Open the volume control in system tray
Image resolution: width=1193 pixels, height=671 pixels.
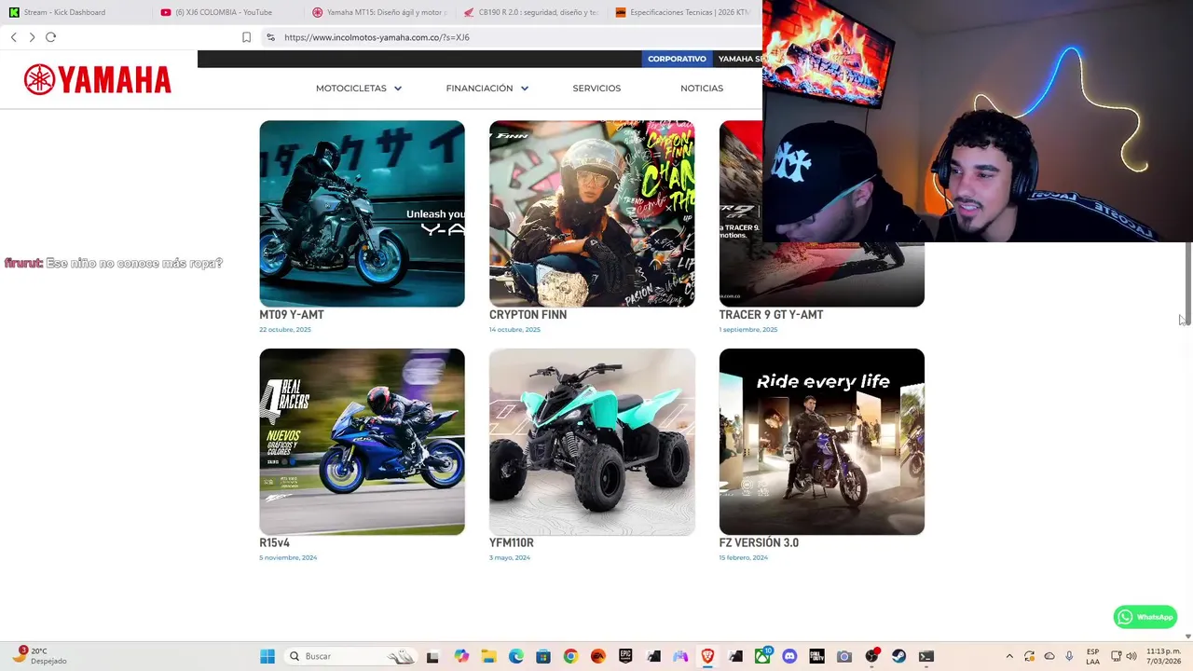pyautogui.click(x=1131, y=656)
